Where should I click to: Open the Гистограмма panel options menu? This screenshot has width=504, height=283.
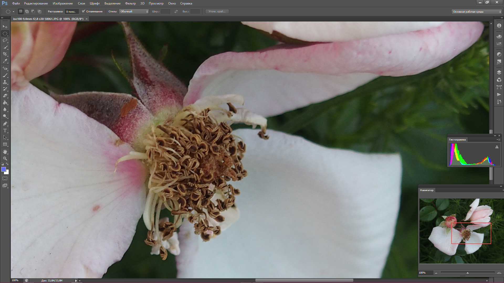[498, 140]
